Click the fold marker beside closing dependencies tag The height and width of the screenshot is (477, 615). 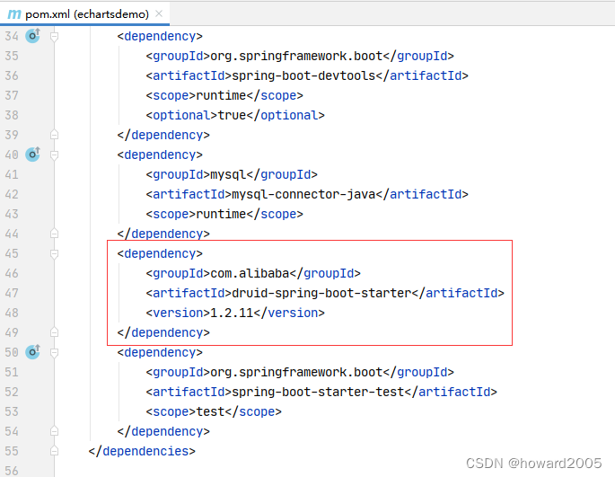pos(55,451)
